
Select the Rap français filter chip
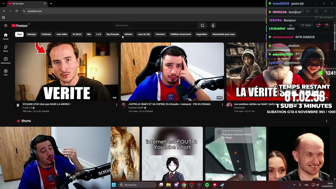tap(113, 34)
